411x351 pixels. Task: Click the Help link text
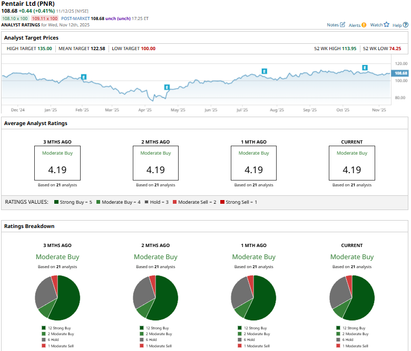397,25
